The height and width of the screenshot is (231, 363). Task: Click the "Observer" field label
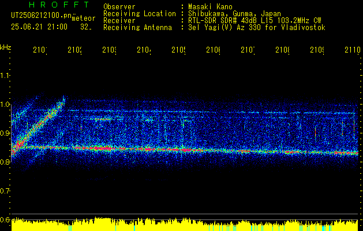click(x=119, y=7)
